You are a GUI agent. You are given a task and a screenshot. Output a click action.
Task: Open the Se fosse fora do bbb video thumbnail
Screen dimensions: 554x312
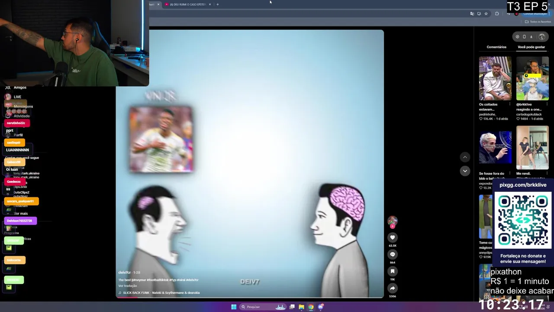(x=495, y=148)
